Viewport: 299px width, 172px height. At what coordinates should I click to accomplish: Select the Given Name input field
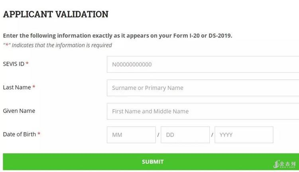pyautogui.click(x=203, y=111)
